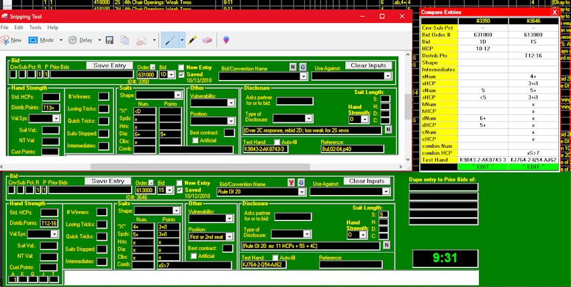Open the File menu in Snipping Tool

click(x=5, y=28)
